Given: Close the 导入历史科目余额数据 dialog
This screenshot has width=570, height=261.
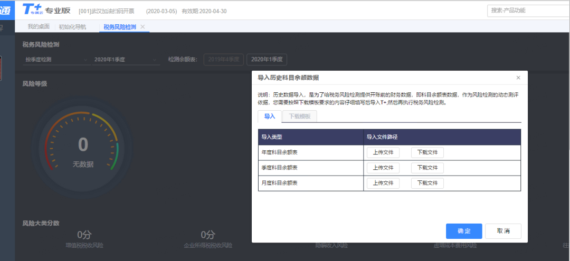Looking at the screenshot, I should coord(518,78).
